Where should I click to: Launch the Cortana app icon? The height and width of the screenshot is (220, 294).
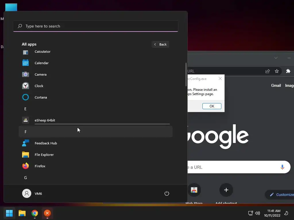point(26,97)
